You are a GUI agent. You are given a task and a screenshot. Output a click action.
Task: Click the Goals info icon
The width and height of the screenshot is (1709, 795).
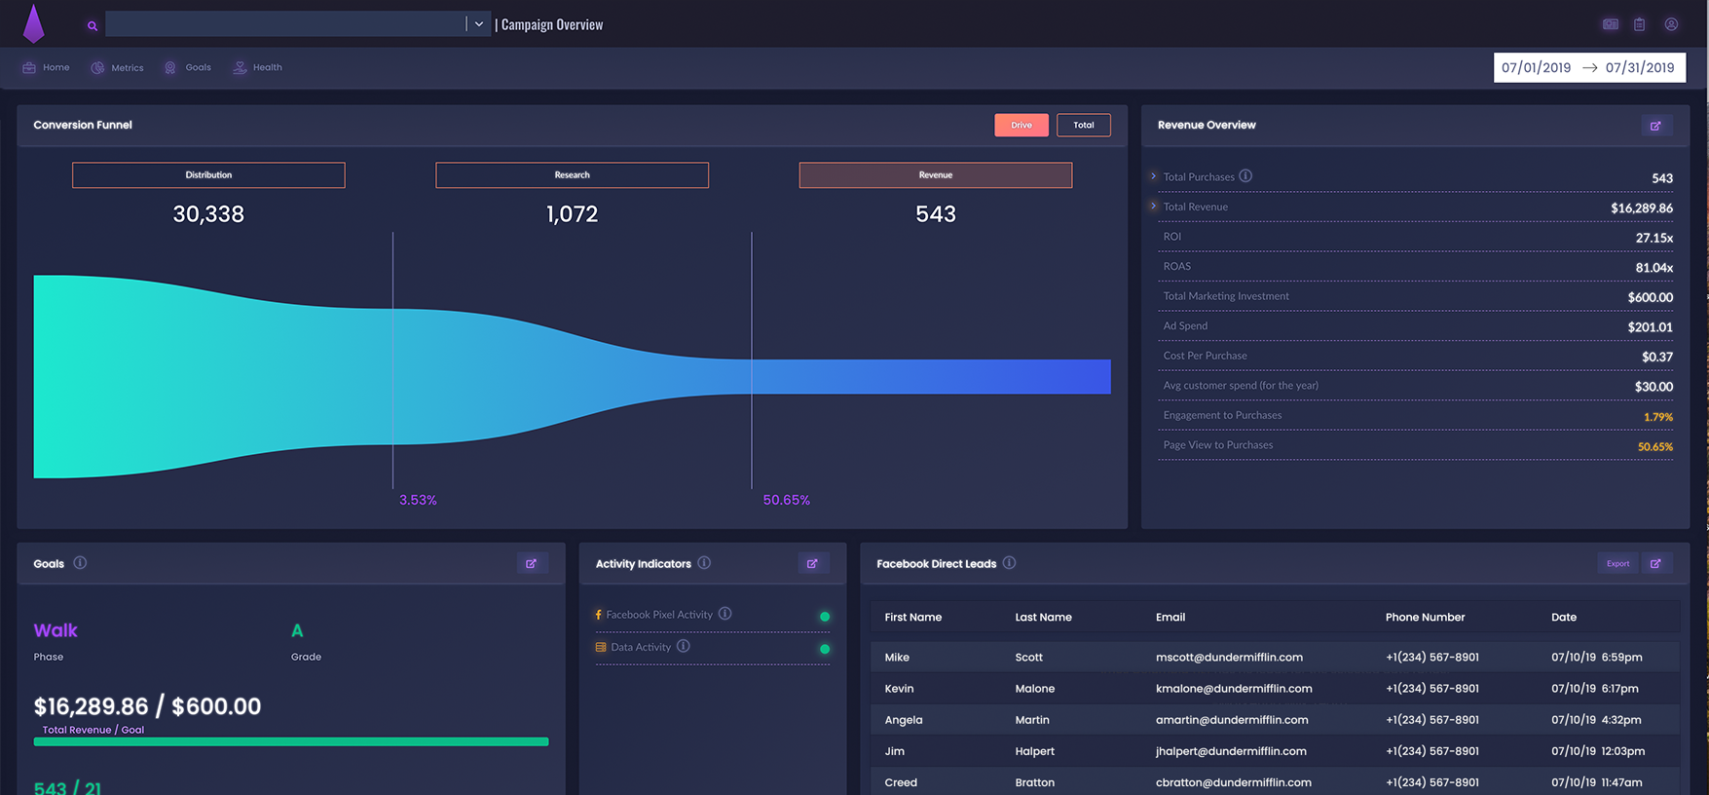pos(80,562)
